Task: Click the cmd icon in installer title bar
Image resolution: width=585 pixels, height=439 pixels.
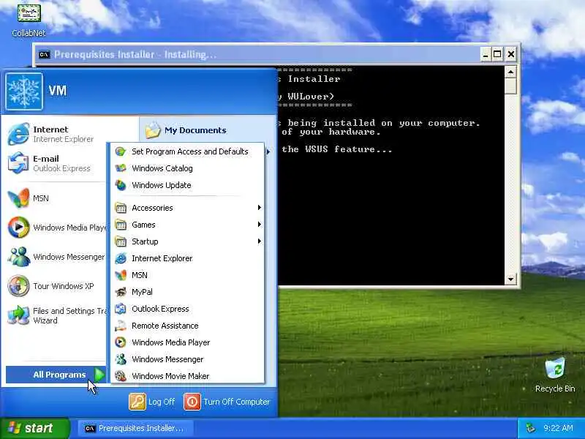Action: tap(44, 54)
